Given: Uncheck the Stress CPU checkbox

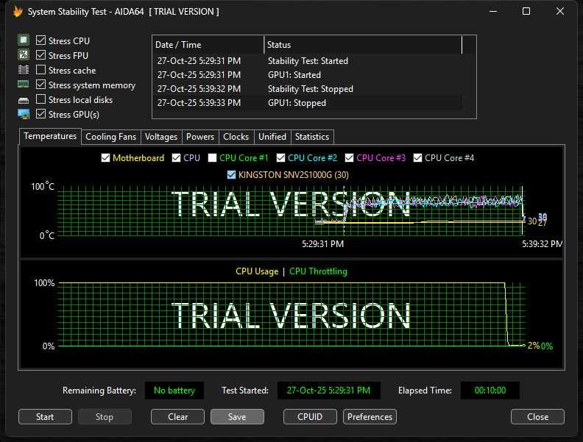Looking at the screenshot, I should [41, 40].
